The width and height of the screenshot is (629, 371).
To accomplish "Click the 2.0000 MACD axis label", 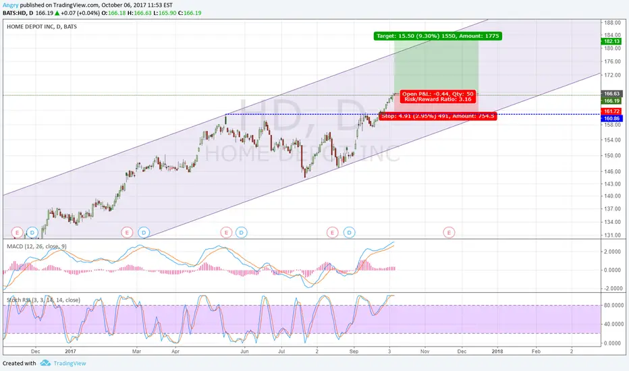I will point(613,252).
